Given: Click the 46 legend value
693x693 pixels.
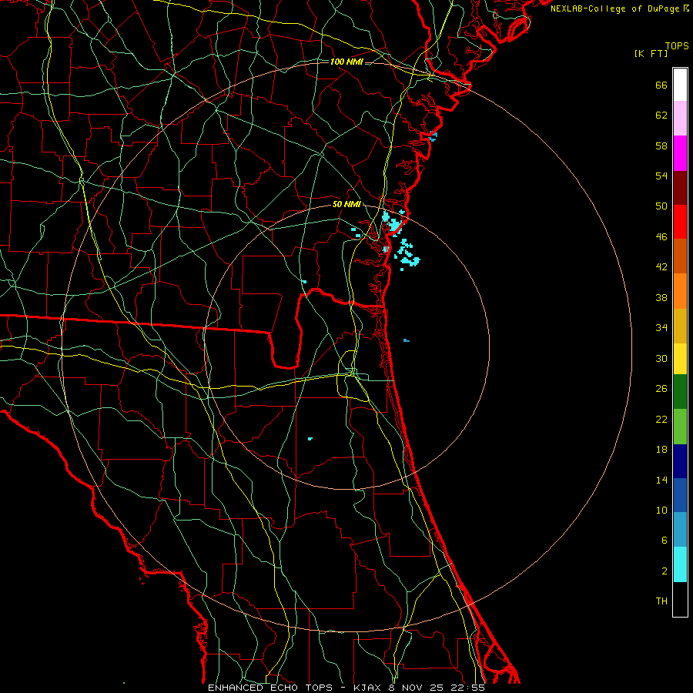Looking at the screenshot, I should coord(661,237).
